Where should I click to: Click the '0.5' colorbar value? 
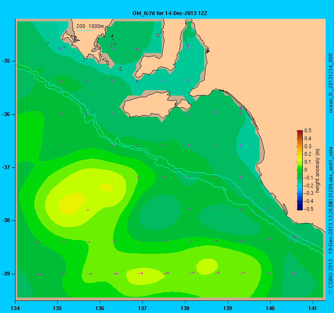tap(308, 131)
